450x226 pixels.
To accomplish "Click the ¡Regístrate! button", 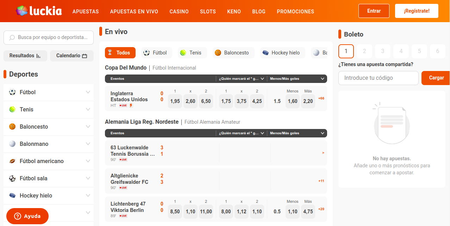I will coord(417,11).
